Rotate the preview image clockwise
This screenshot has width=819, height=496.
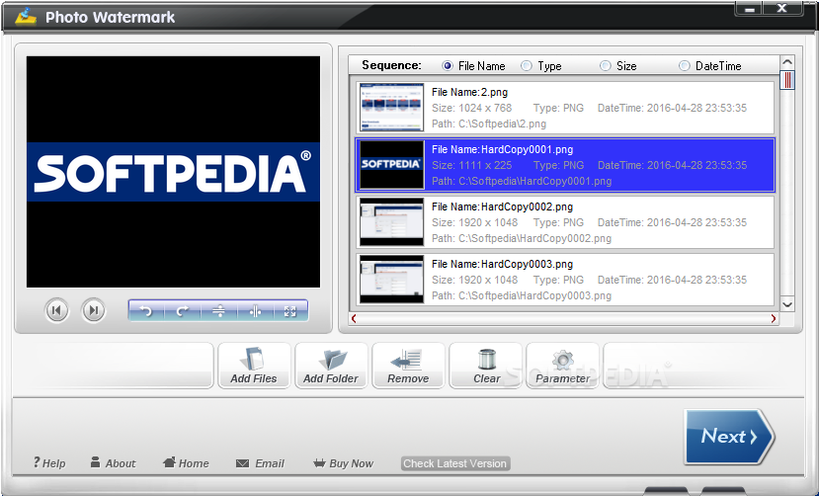pos(183,311)
